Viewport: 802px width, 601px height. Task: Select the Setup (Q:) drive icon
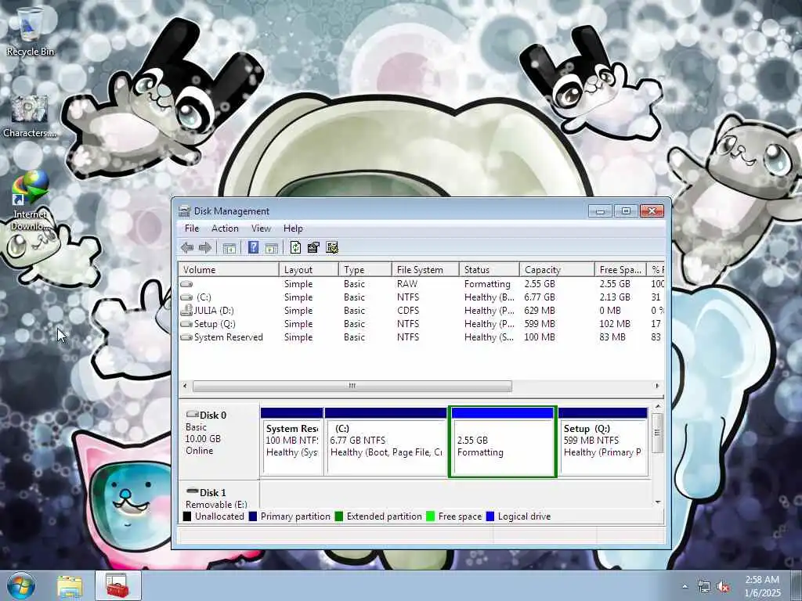(186, 323)
